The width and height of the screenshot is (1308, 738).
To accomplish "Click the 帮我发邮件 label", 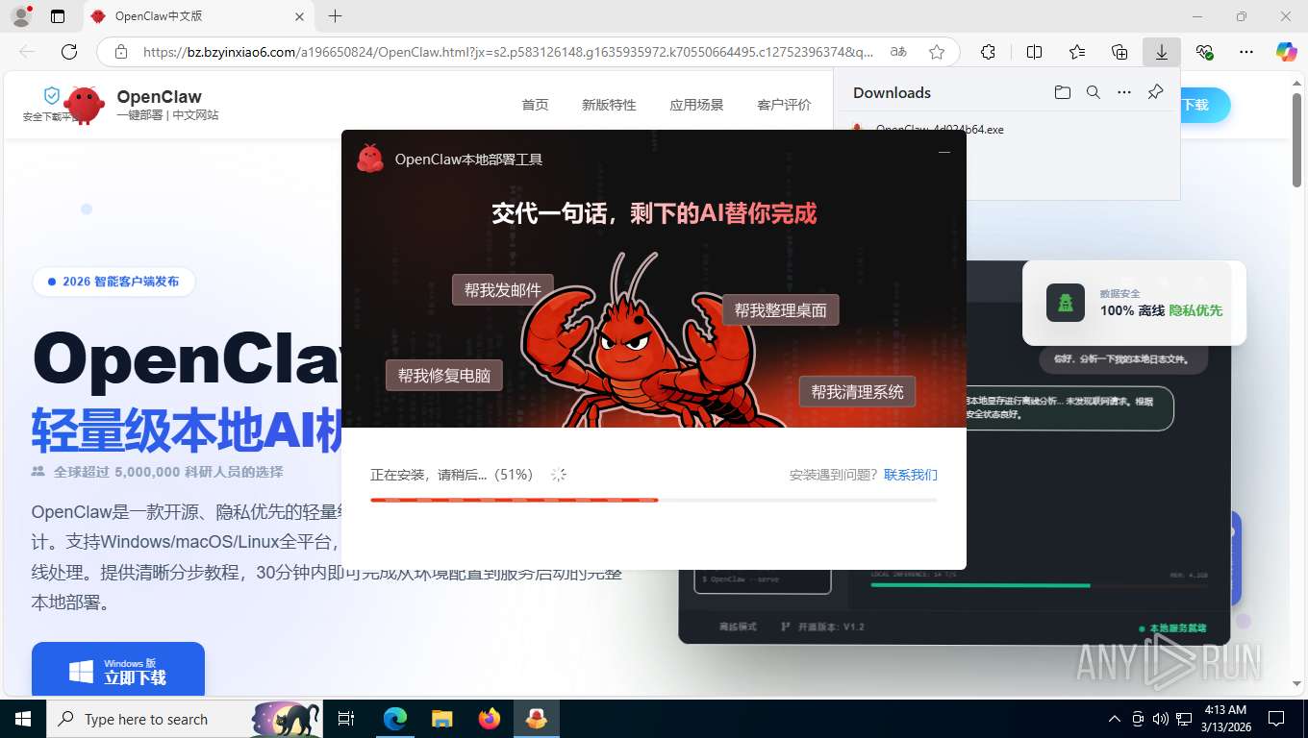I will (503, 290).
